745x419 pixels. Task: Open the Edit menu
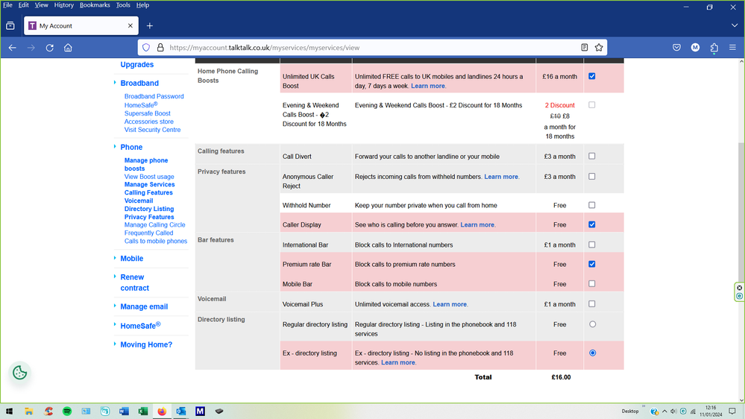point(23,5)
